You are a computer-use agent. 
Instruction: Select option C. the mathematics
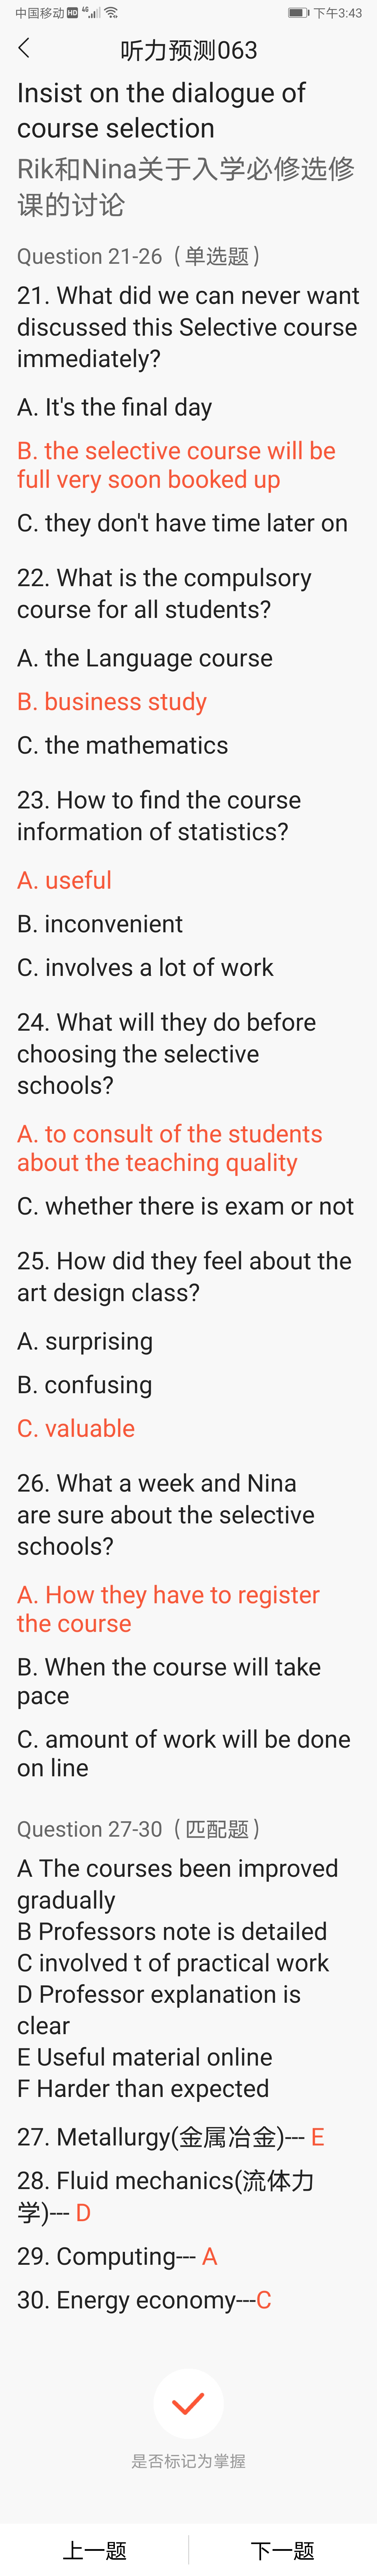[x=122, y=745]
